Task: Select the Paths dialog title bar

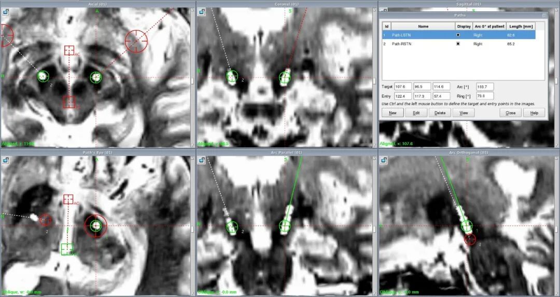Action: (x=460, y=16)
